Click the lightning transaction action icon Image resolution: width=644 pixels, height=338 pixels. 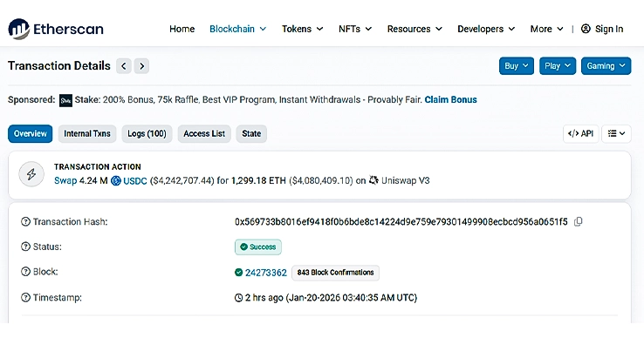31,174
